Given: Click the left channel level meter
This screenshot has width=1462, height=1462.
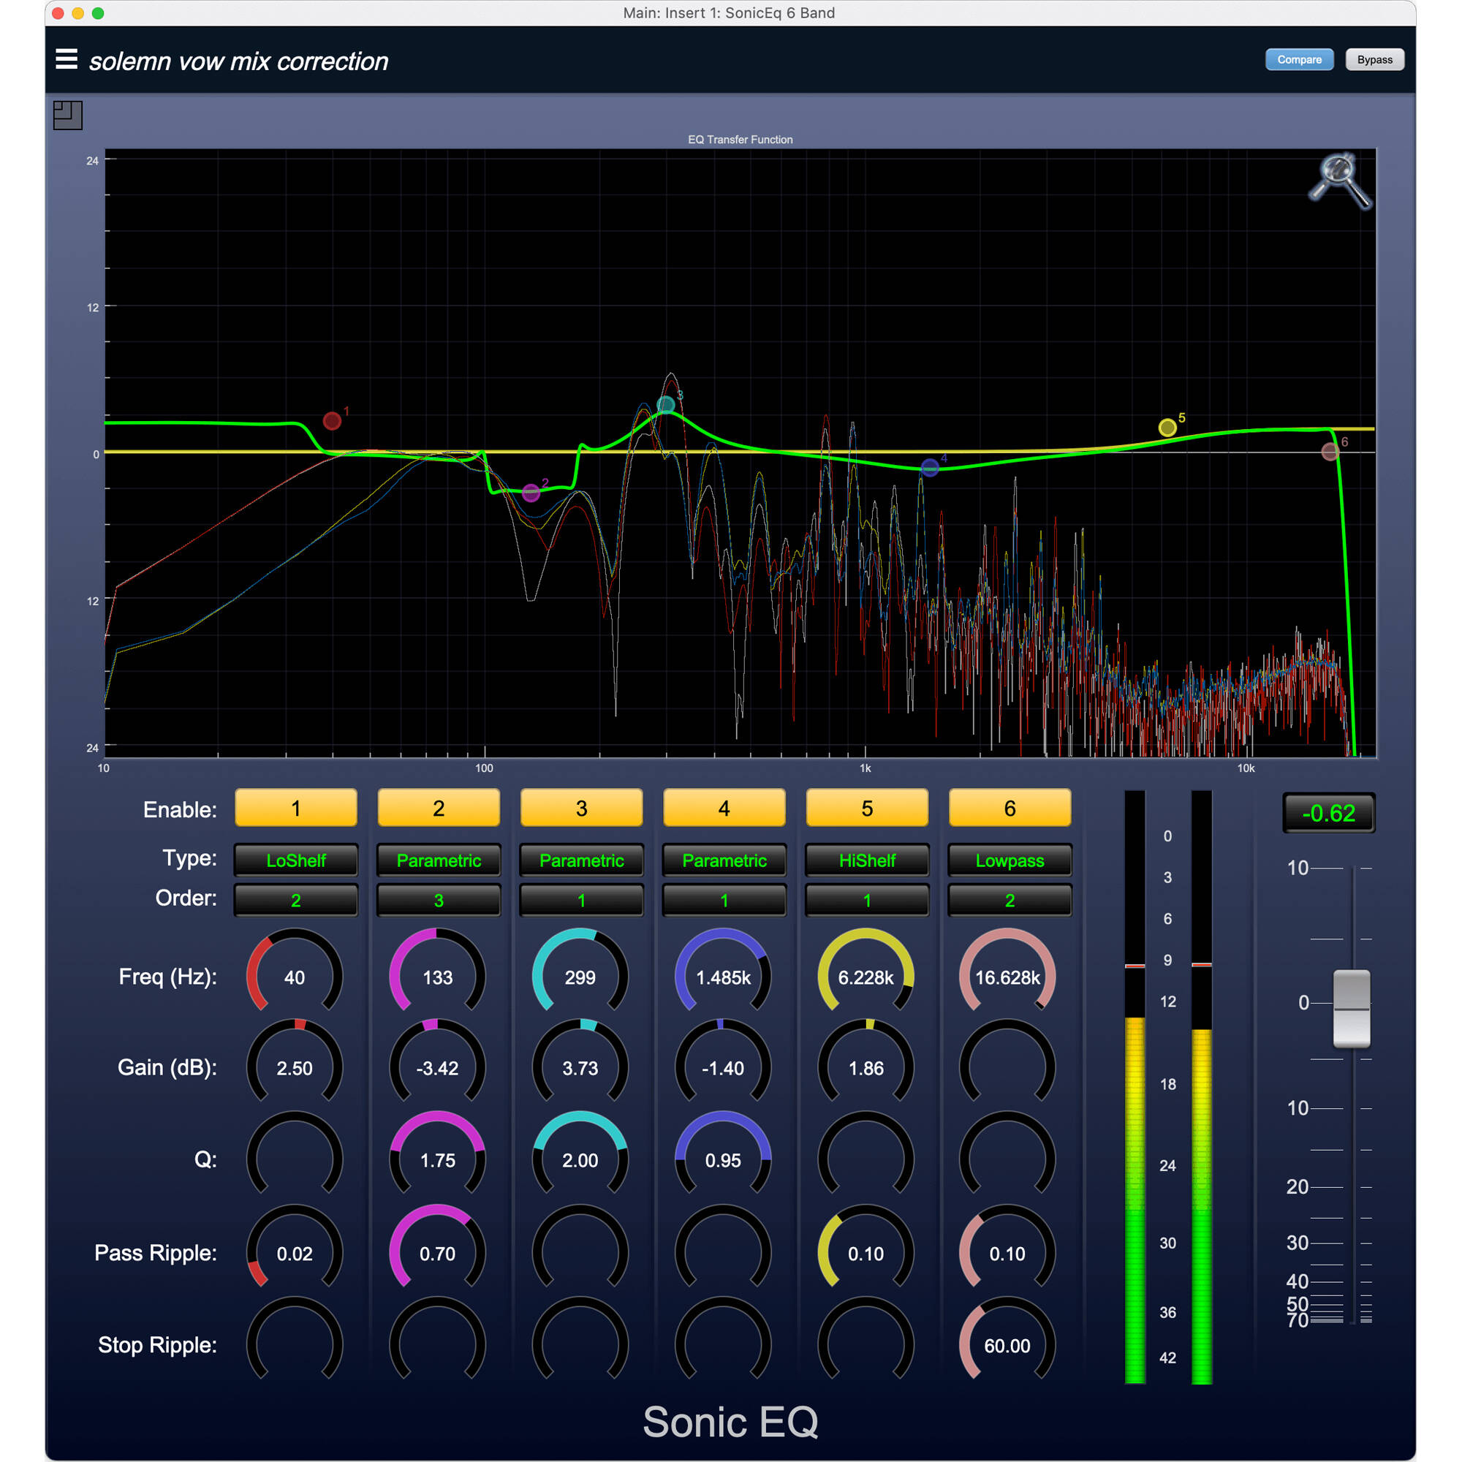Looking at the screenshot, I should click(1135, 1088).
